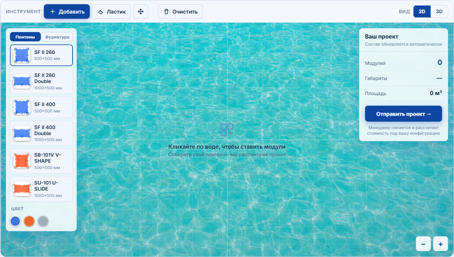Choose the SF II 400 Double module
This screenshot has height=257, width=454.
click(42, 133)
